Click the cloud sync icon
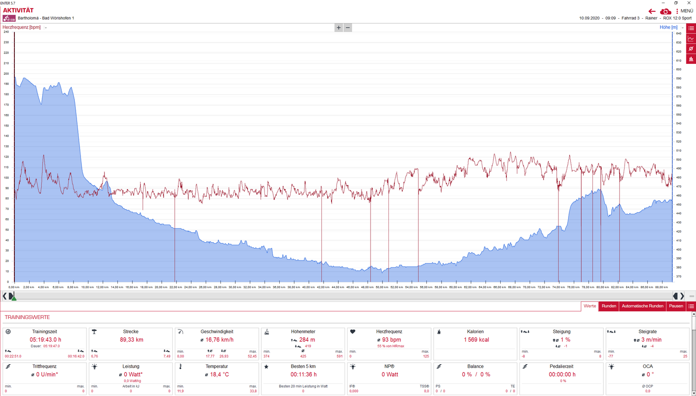Image resolution: width=696 pixels, height=396 pixels. [x=665, y=11]
